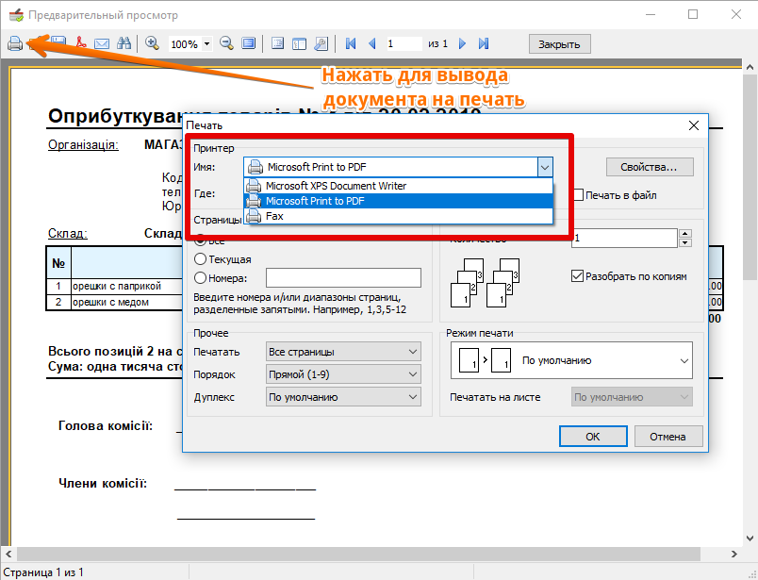This screenshot has width=758, height=580.
Task: Show the report outline icon
Action: click(x=277, y=43)
